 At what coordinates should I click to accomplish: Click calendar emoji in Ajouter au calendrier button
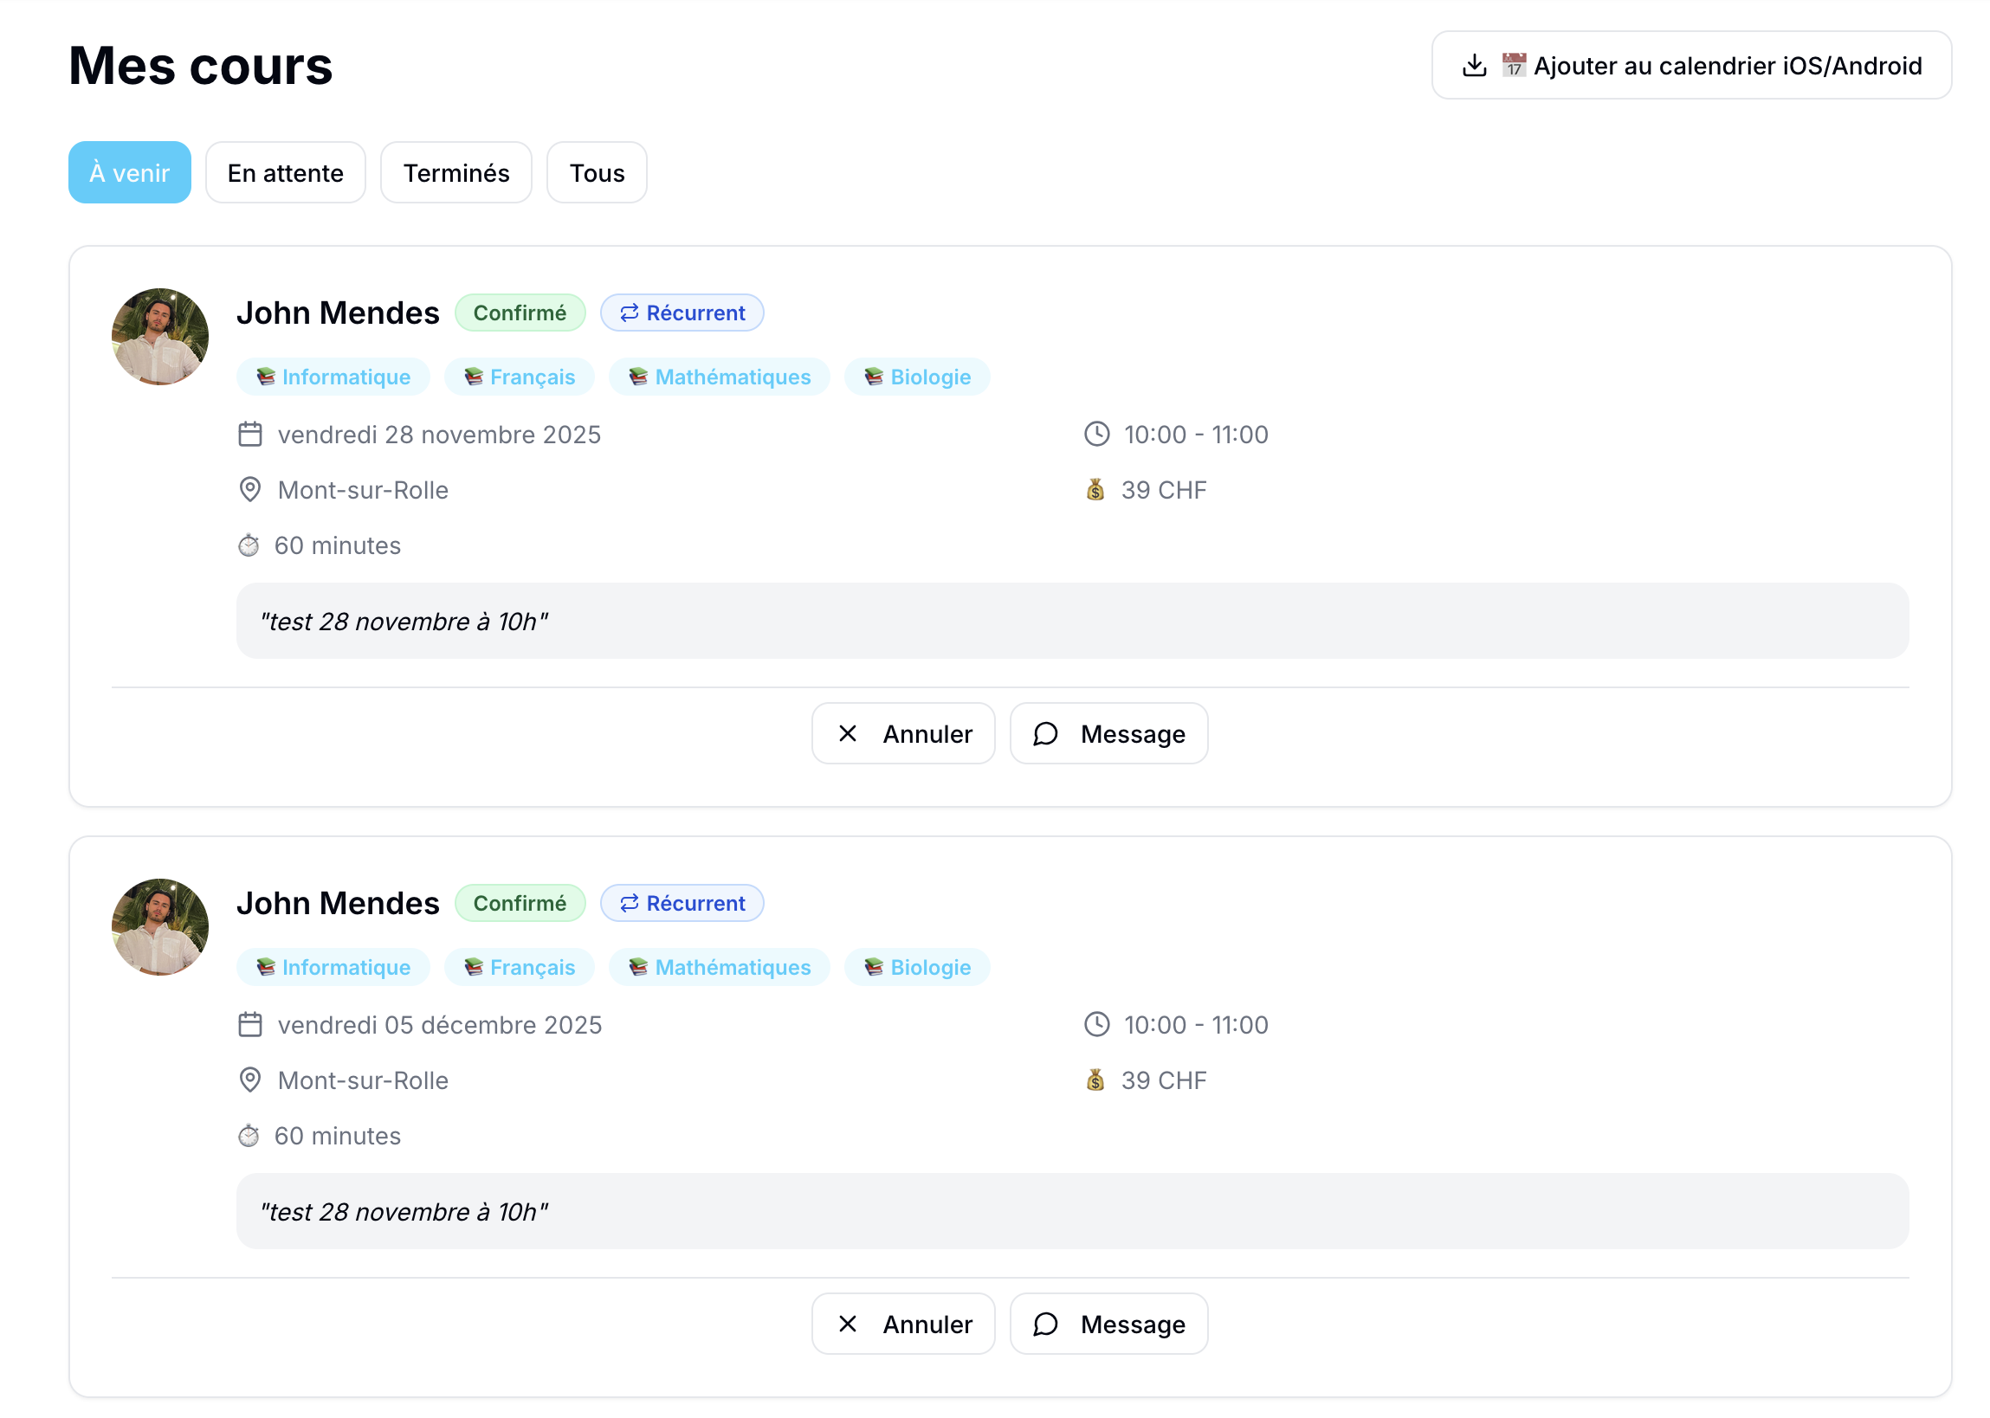click(x=1512, y=66)
